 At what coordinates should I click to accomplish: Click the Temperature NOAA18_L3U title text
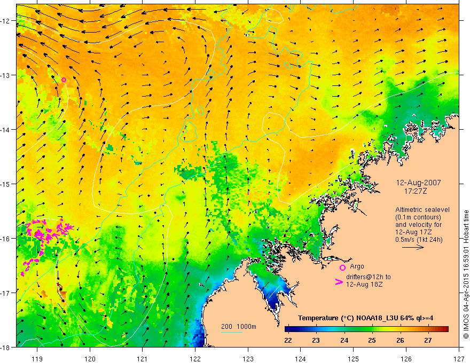click(365, 318)
